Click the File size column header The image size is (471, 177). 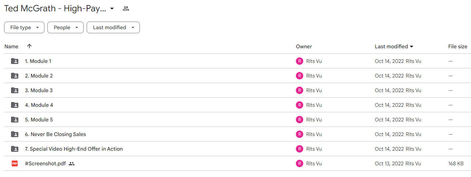click(458, 46)
